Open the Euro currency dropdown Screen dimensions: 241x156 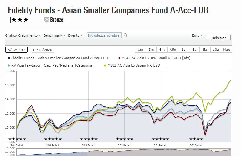click(197, 35)
